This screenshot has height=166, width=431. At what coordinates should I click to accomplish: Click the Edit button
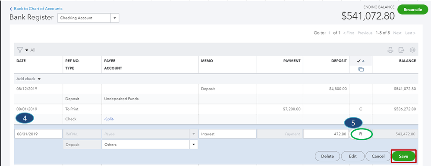tap(352, 156)
